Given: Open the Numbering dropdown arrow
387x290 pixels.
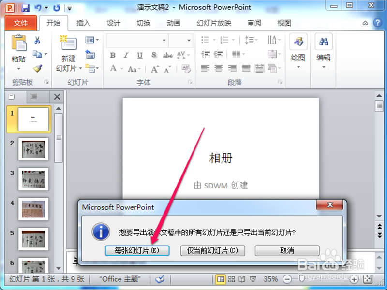Looking at the screenshot, I should (233, 40).
